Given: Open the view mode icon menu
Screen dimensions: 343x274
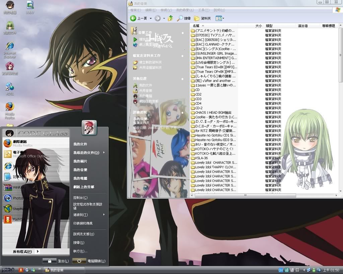Looking at the screenshot, I should click(220, 18).
